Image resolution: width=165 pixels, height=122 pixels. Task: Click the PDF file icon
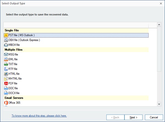tap(6, 83)
